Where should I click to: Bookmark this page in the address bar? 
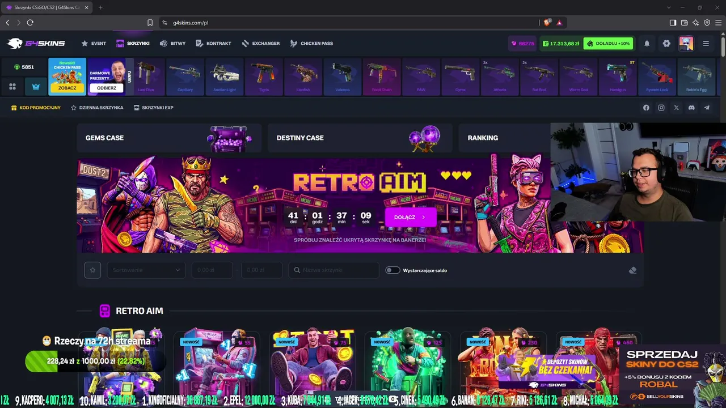point(150,23)
